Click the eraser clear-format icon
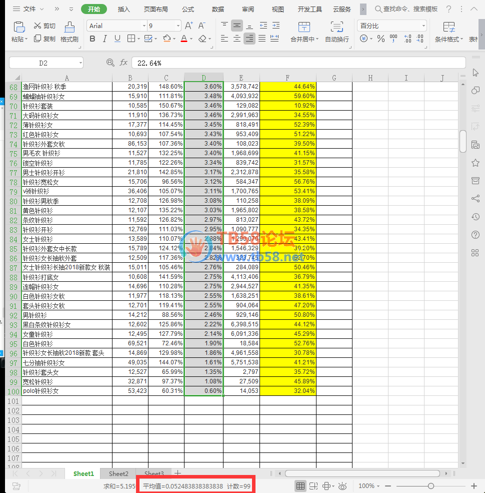Screen dimensions: 485x493 pos(202,39)
